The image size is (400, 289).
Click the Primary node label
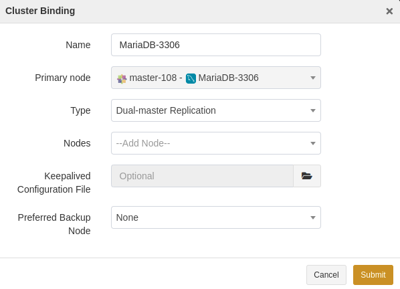pyautogui.click(x=63, y=78)
